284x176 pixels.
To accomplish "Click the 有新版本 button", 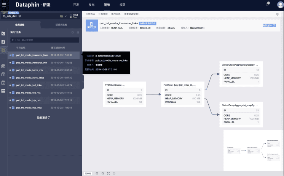I will coord(269,25).
